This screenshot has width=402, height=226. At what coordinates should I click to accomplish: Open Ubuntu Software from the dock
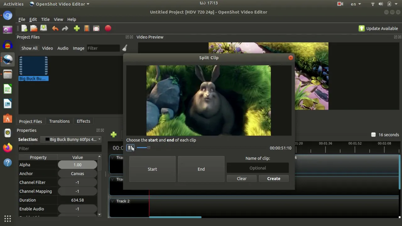[x=8, y=119]
